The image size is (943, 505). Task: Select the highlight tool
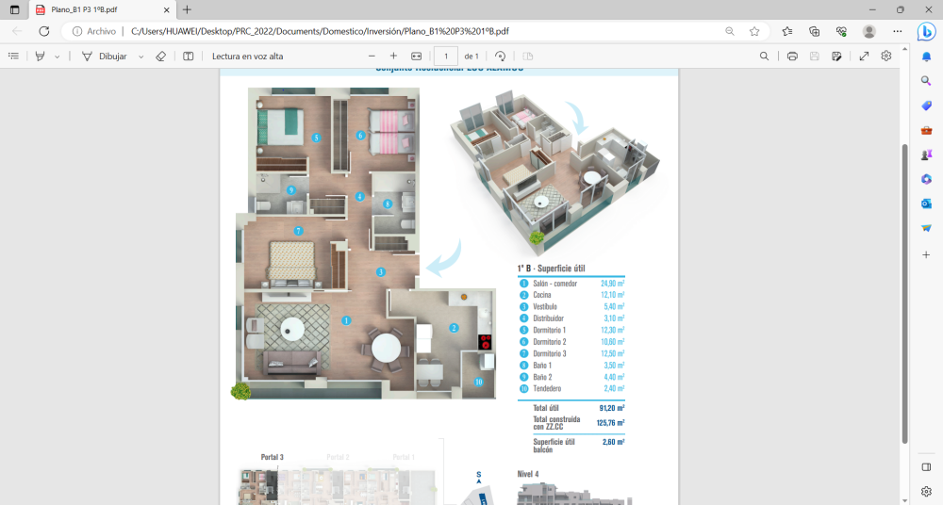coord(41,56)
